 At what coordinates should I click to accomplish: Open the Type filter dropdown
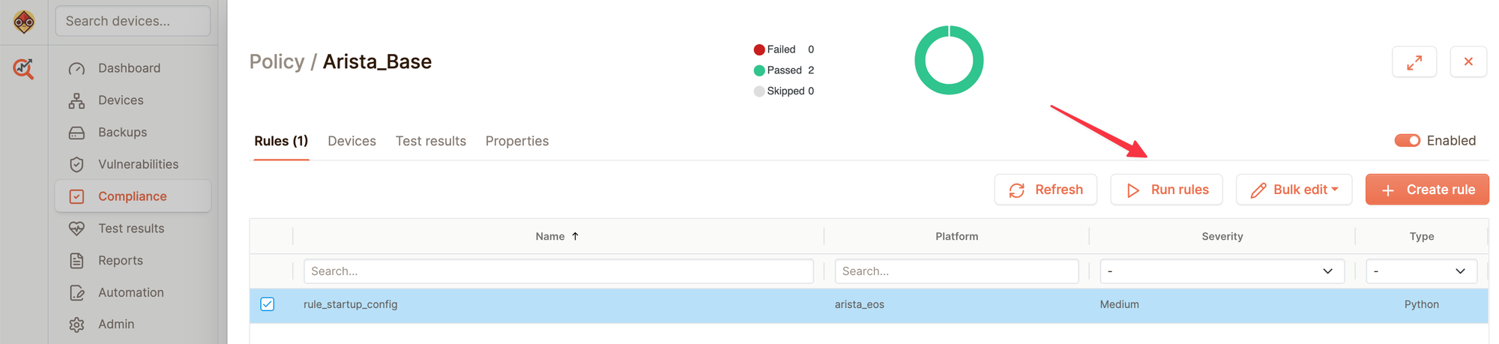(x=1421, y=271)
